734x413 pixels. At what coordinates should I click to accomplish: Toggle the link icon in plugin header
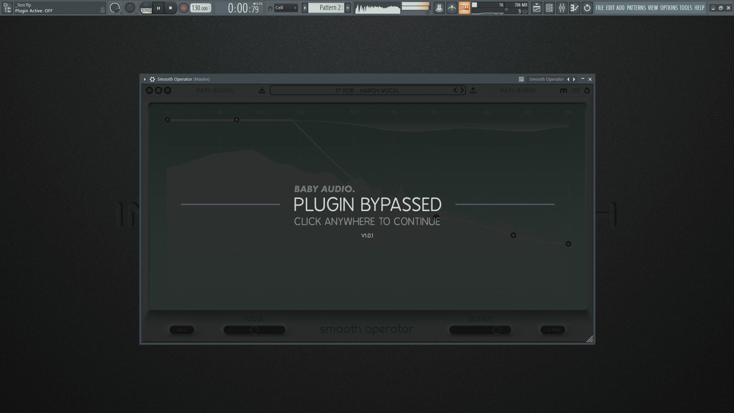pyautogui.click(x=575, y=91)
